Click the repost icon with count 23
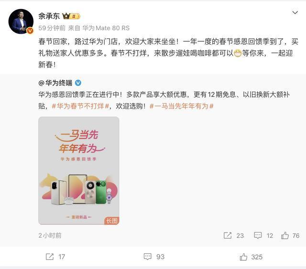This screenshot has height=269, width=306. pos(228,235)
